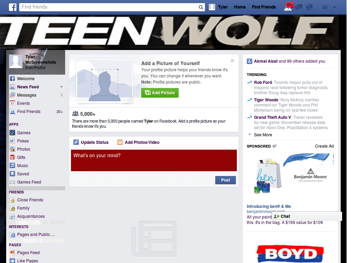The image size is (351, 263).
Task: Open privacy shortcuts lock icon
Action: click(x=325, y=8)
